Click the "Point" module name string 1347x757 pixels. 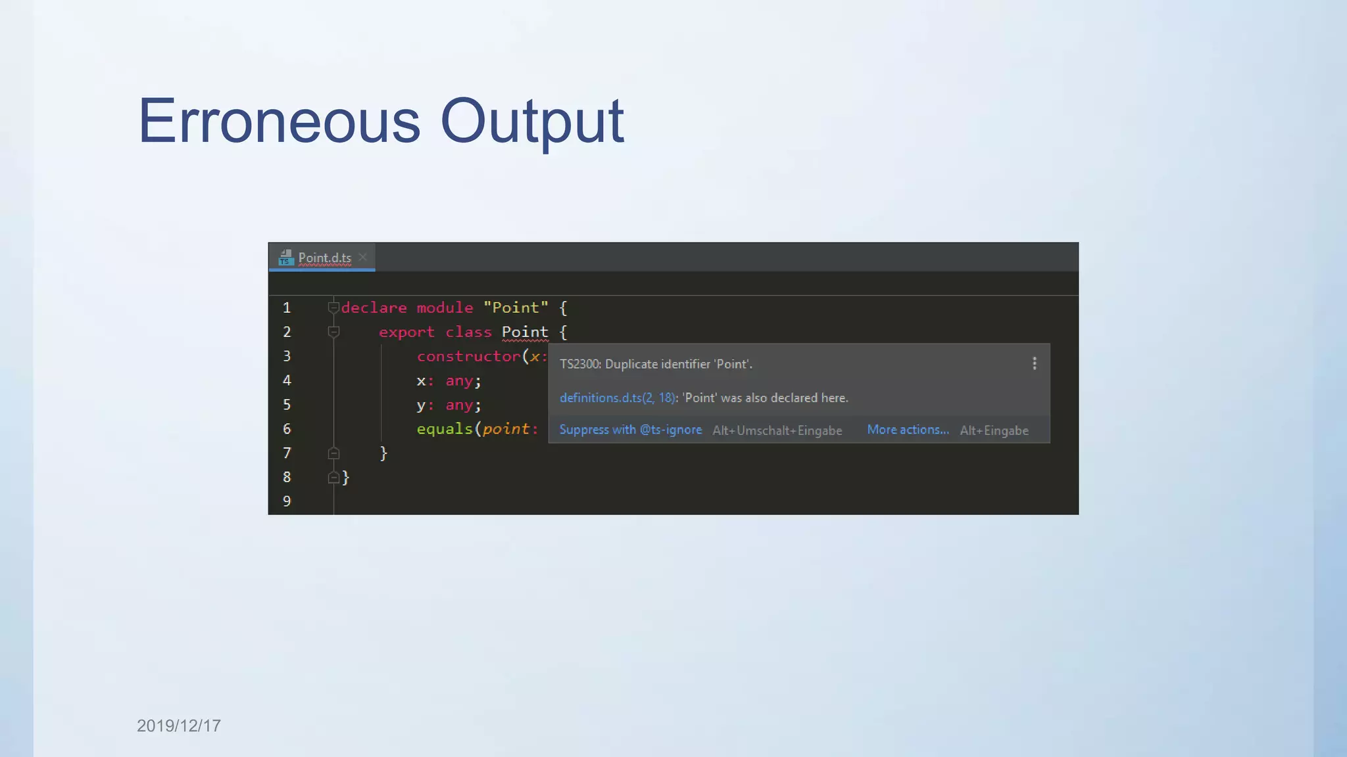(516, 308)
